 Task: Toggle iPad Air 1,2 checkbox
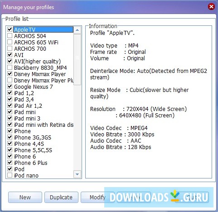click(10, 106)
